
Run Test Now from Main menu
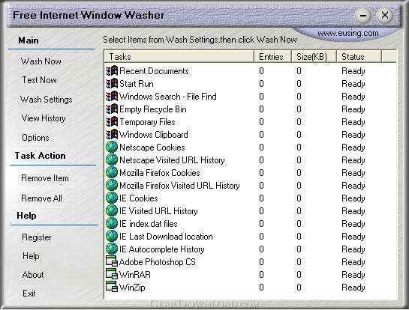[39, 80]
